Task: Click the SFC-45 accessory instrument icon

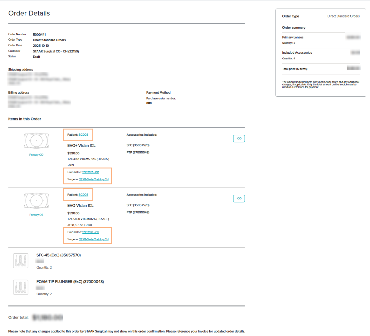Action: pos(21,261)
